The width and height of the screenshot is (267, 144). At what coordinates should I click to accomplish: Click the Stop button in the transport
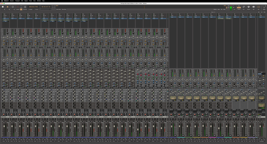(x=3, y=7)
